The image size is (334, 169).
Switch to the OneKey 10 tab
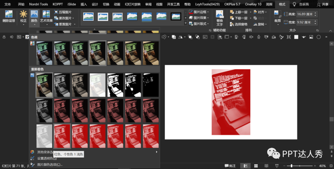[253, 4]
